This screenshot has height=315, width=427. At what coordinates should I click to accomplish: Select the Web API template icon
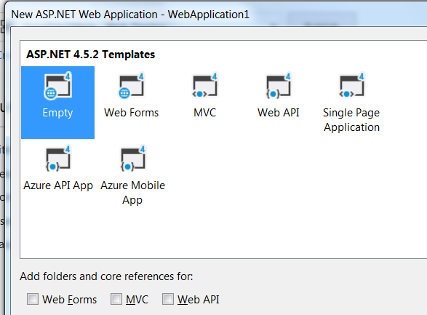[x=279, y=86]
